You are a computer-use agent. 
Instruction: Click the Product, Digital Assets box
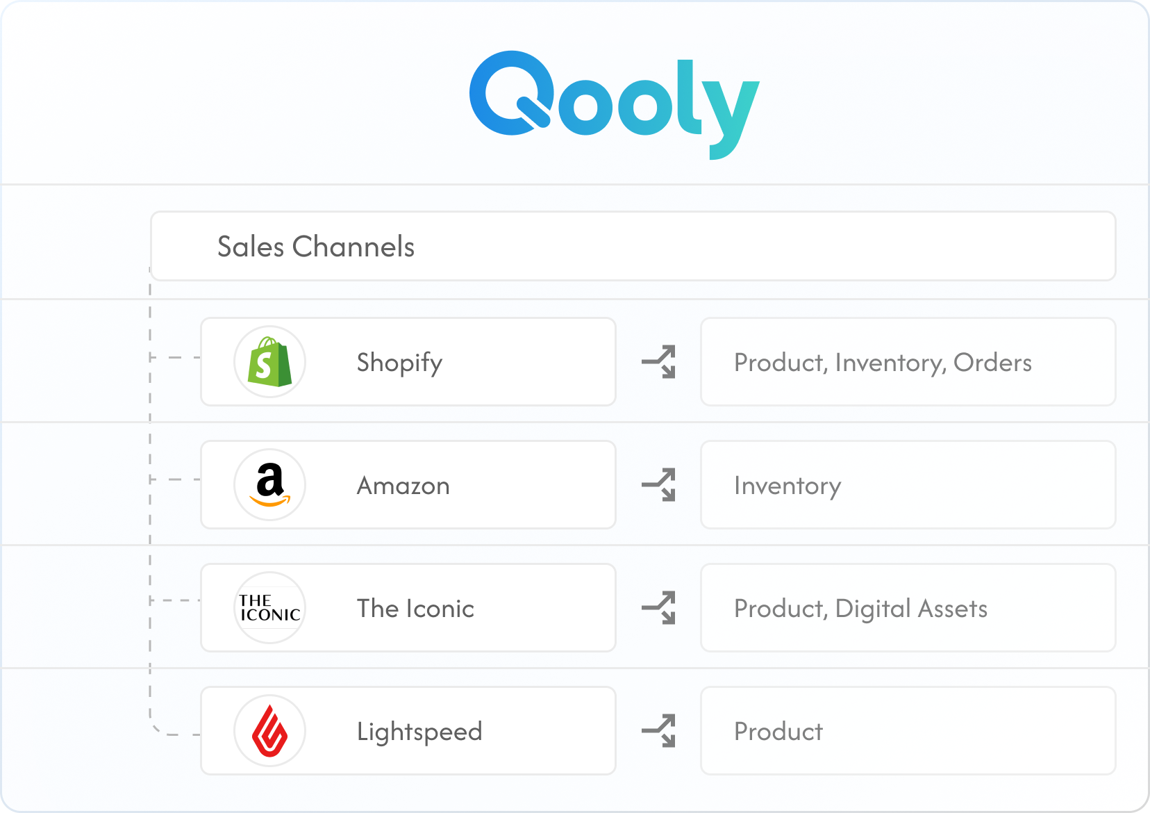[908, 608]
